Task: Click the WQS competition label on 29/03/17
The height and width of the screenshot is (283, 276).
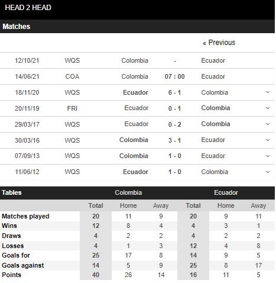Action: [72, 124]
